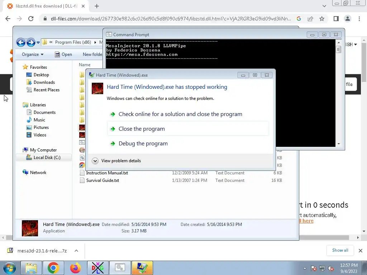Open Windows Start menu

pyautogui.click(x=9, y=268)
